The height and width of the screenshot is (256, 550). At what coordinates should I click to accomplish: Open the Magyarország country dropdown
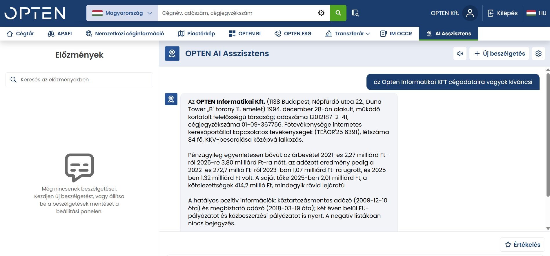tap(122, 13)
